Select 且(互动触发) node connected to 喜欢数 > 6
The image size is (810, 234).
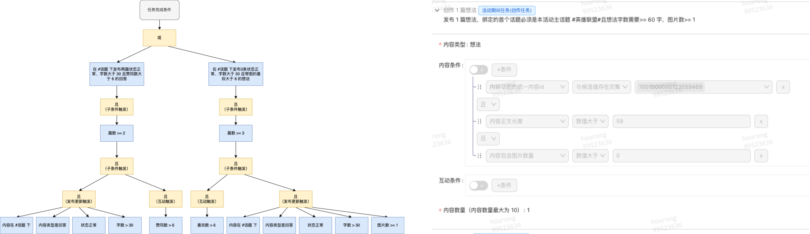207,199
